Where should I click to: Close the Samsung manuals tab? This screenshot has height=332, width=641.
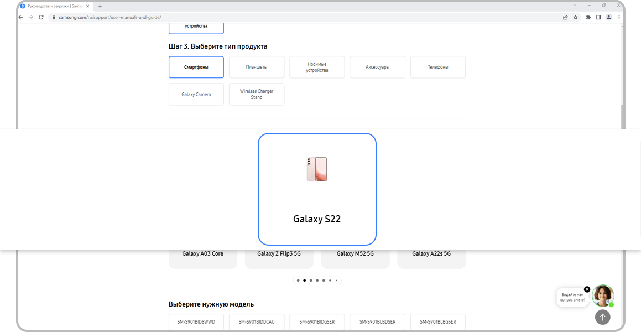click(x=87, y=6)
